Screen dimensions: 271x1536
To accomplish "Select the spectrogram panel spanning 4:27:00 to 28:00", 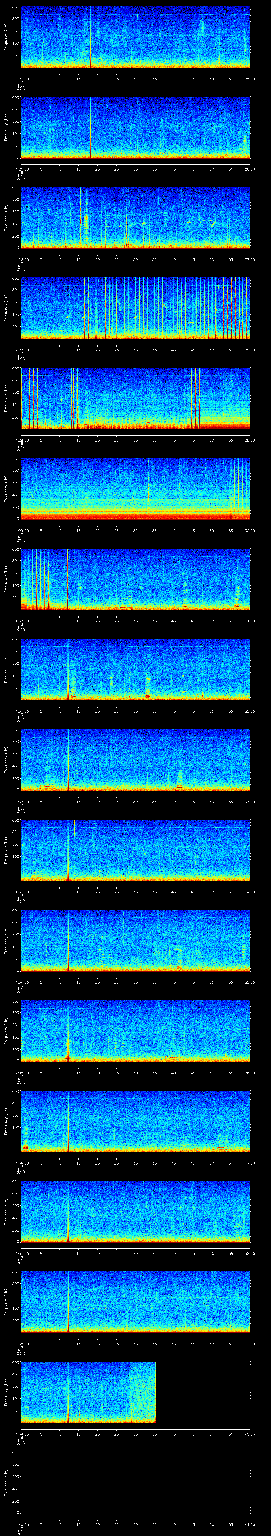I will 135,308.
